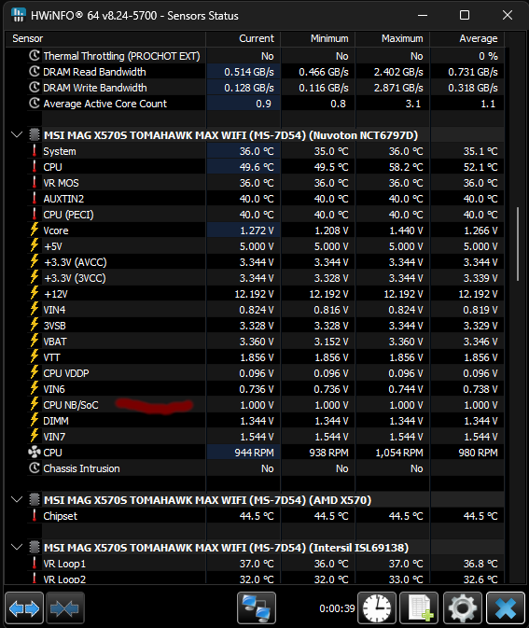Click the 0:00:39 elapsed time readout
This screenshot has height=628, width=529.
click(337, 608)
